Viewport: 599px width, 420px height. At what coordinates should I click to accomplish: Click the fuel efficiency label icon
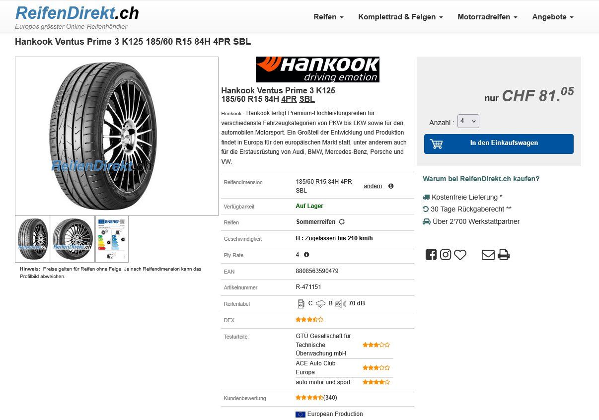[x=301, y=303]
